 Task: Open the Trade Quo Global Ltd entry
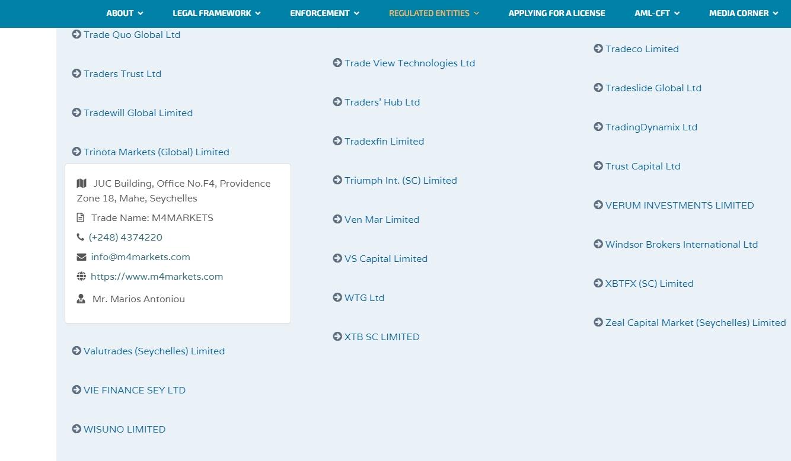132,34
